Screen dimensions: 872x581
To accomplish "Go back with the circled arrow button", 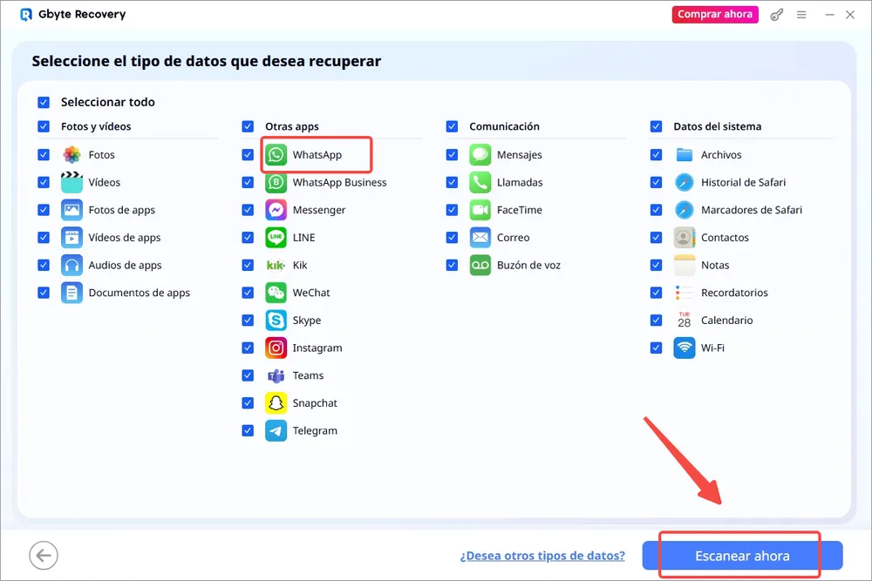I will (44, 556).
